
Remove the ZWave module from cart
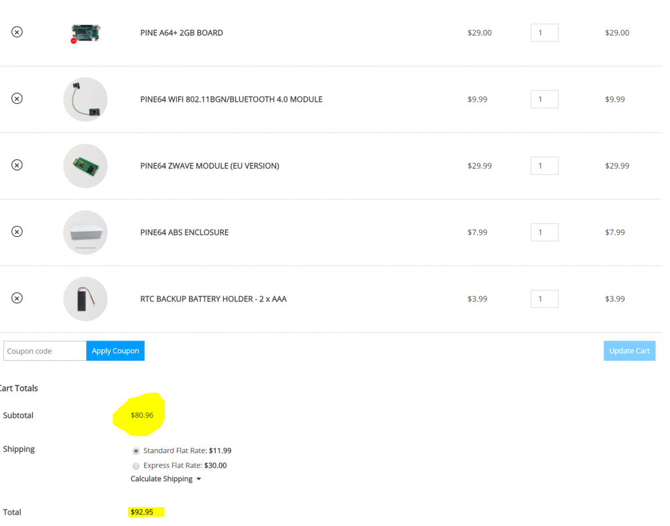pyautogui.click(x=17, y=165)
